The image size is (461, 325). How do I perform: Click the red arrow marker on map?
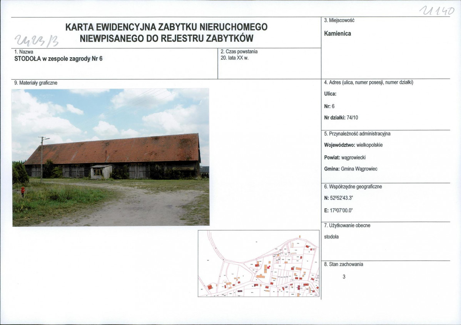coord(269,267)
